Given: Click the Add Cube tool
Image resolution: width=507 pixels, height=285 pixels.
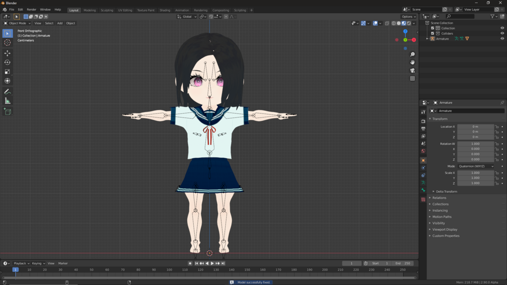Looking at the screenshot, I should [8, 111].
